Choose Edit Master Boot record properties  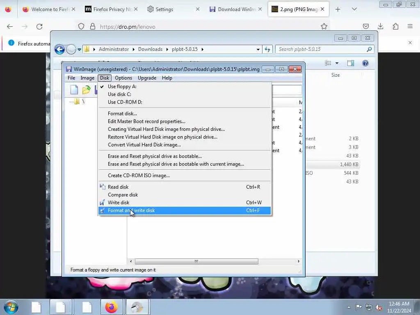tap(184, 121)
